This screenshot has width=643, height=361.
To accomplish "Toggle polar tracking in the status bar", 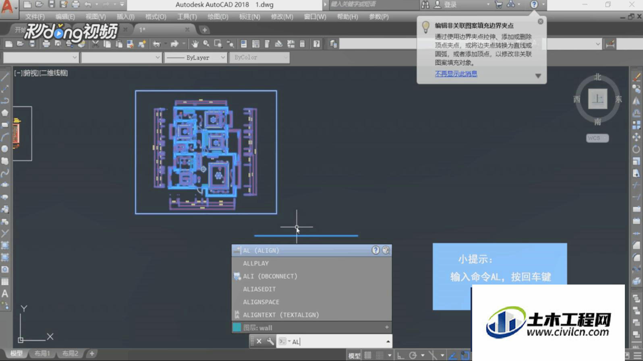I will coord(413,355).
